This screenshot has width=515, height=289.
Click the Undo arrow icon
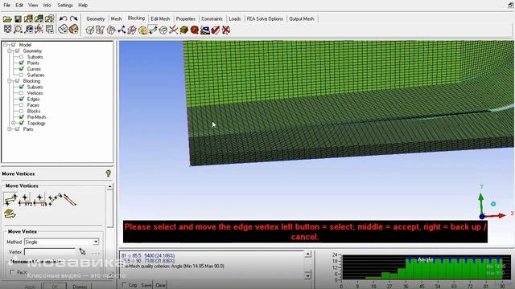coord(64,19)
